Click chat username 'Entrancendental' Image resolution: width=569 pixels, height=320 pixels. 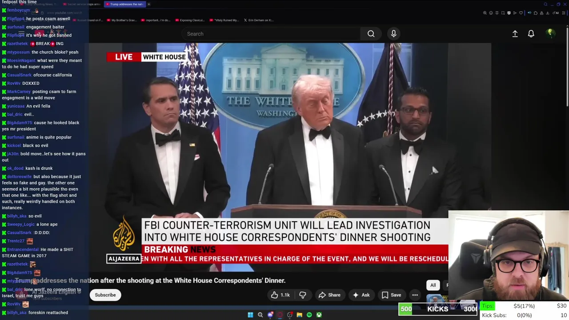click(23, 249)
